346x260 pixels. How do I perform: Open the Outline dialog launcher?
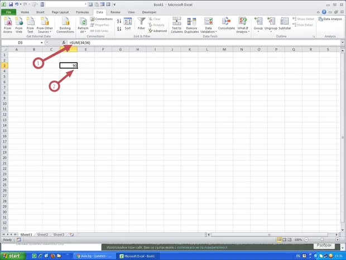(x=314, y=36)
